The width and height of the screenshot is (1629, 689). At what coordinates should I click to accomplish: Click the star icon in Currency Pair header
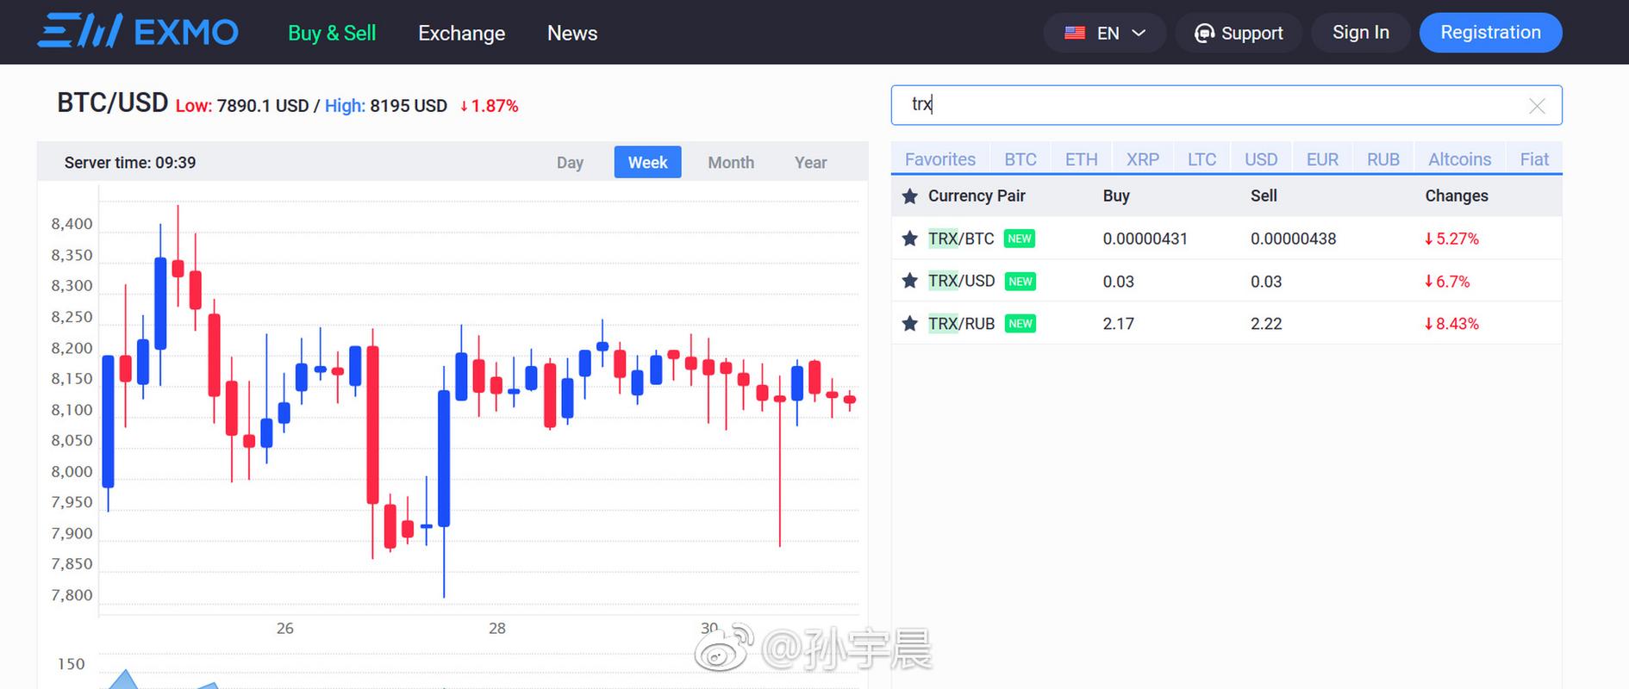pos(909,196)
